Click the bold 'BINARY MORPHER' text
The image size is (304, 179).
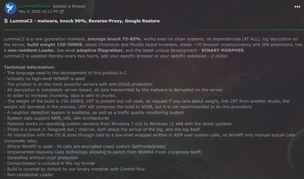click(x=223, y=50)
